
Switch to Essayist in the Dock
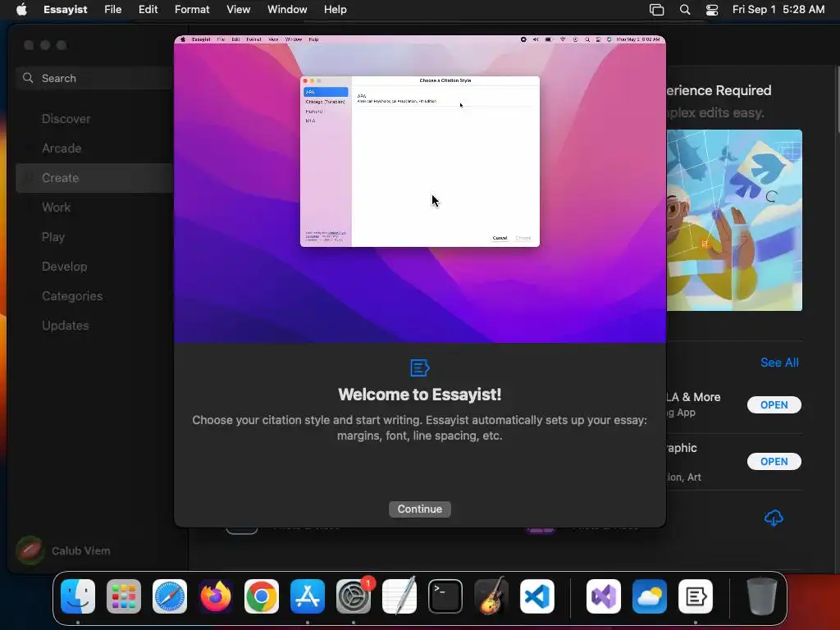(696, 596)
